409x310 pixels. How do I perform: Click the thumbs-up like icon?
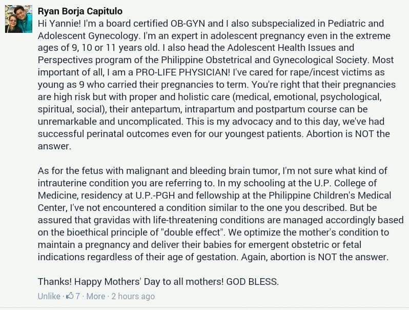pos(70,296)
